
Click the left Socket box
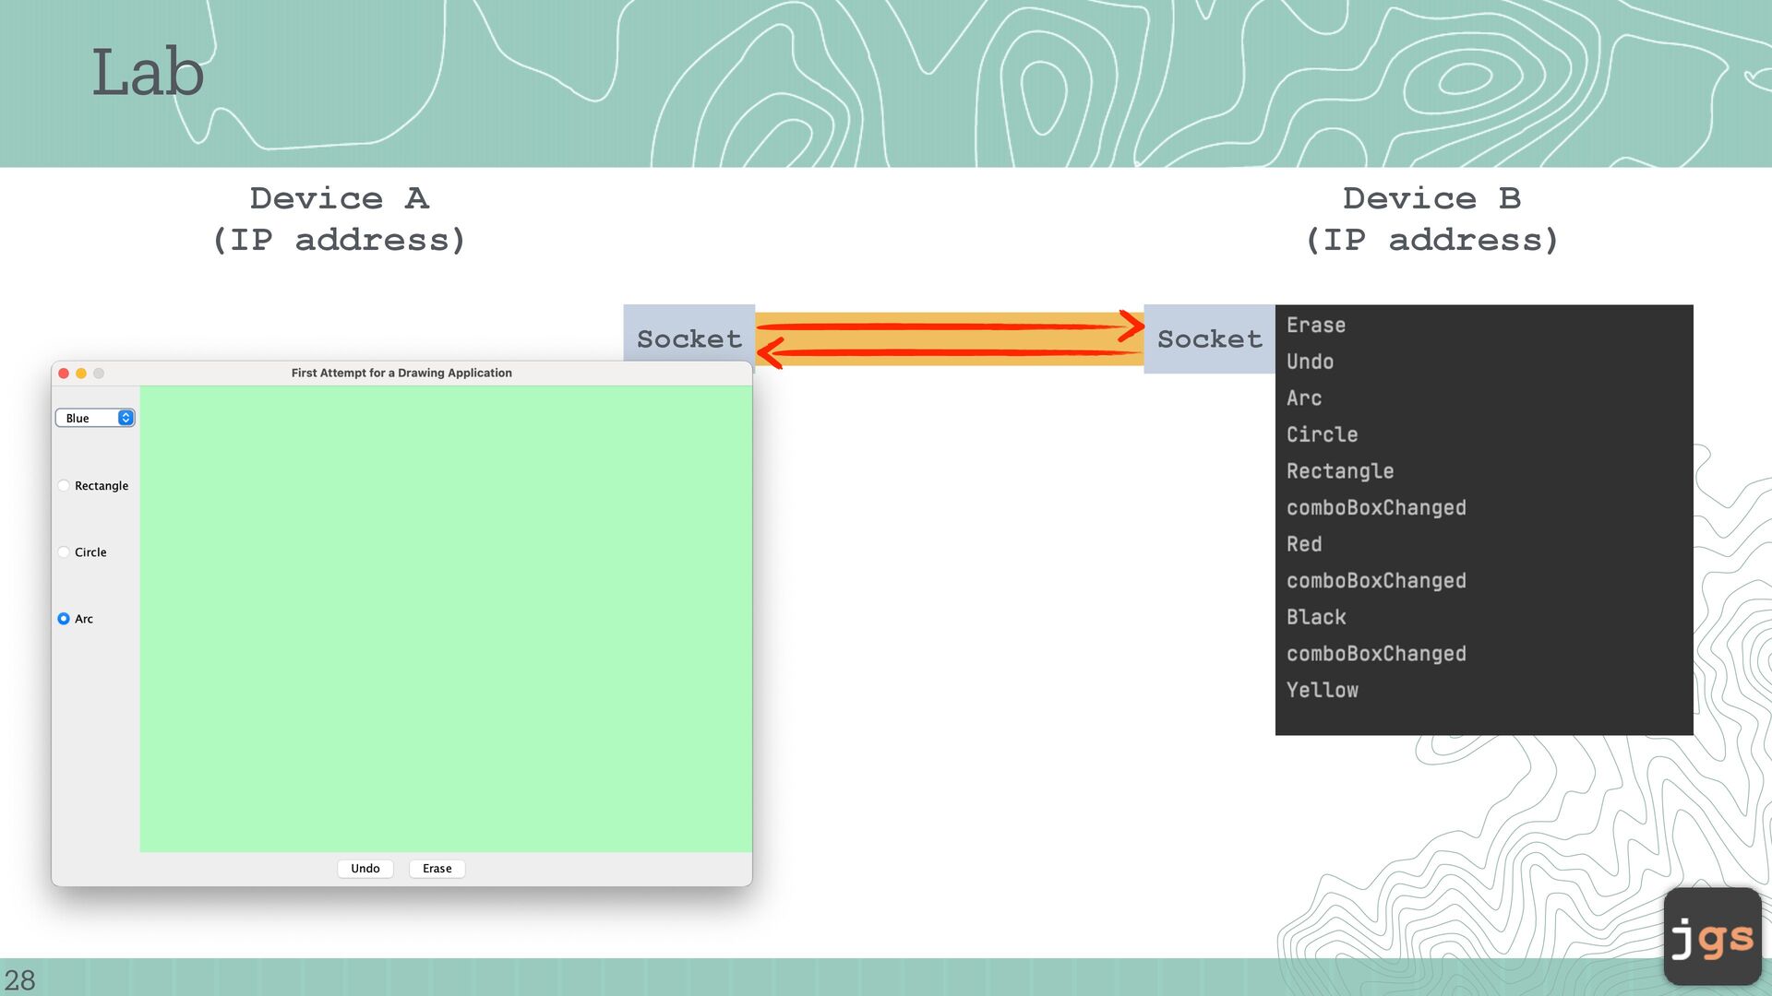[x=688, y=338]
